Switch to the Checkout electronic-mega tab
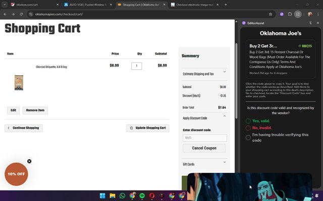Screen dimensions: 323x201 [x=195, y=5]
